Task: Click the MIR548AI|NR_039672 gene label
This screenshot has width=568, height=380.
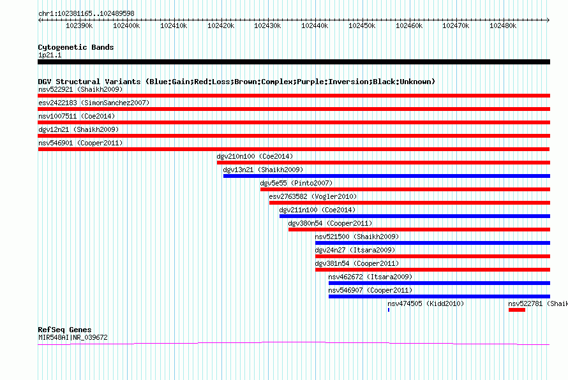Action: 73,337
